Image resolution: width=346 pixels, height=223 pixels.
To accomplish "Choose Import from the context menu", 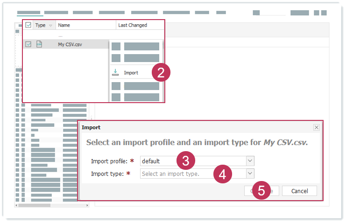I will click(x=131, y=73).
